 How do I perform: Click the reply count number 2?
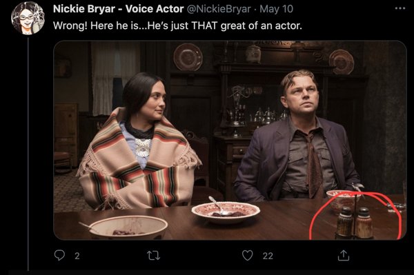[77, 256]
